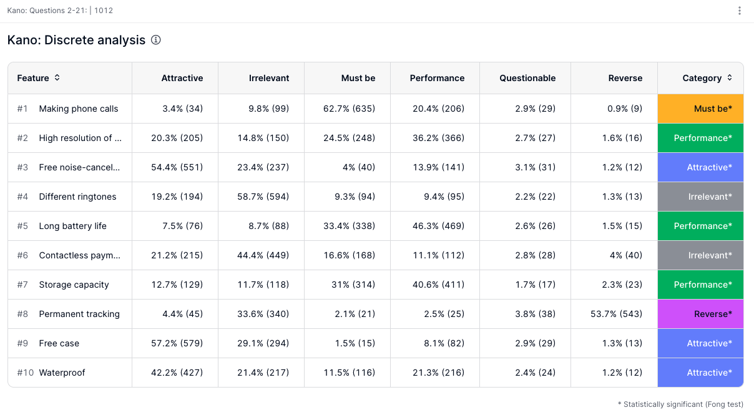Click blue Attractive cell for Waterproof
The height and width of the screenshot is (415, 754).
click(x=700, y=373)
